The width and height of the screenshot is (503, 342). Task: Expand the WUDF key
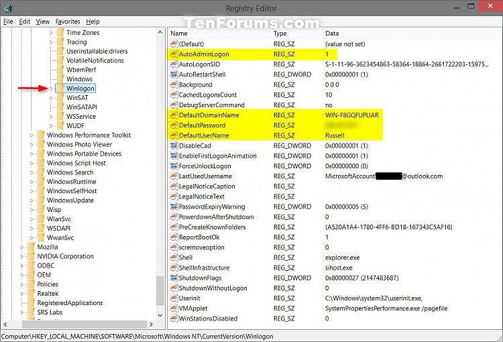51,126
